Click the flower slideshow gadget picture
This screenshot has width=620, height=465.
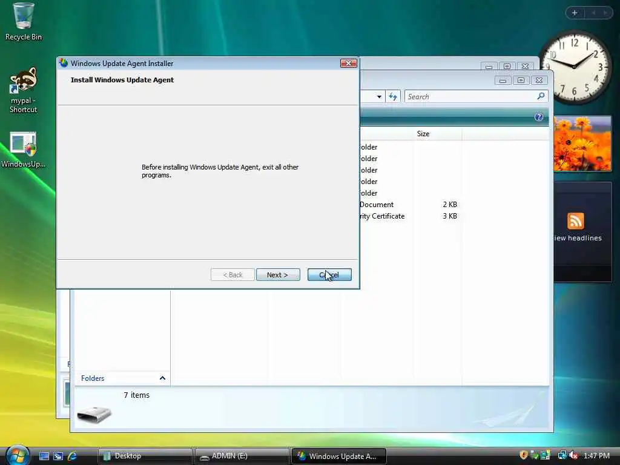tap(582, 143)
